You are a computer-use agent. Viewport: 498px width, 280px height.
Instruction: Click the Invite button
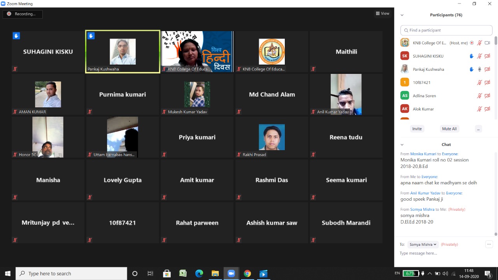pyautogui.click(x=417, y=129)
